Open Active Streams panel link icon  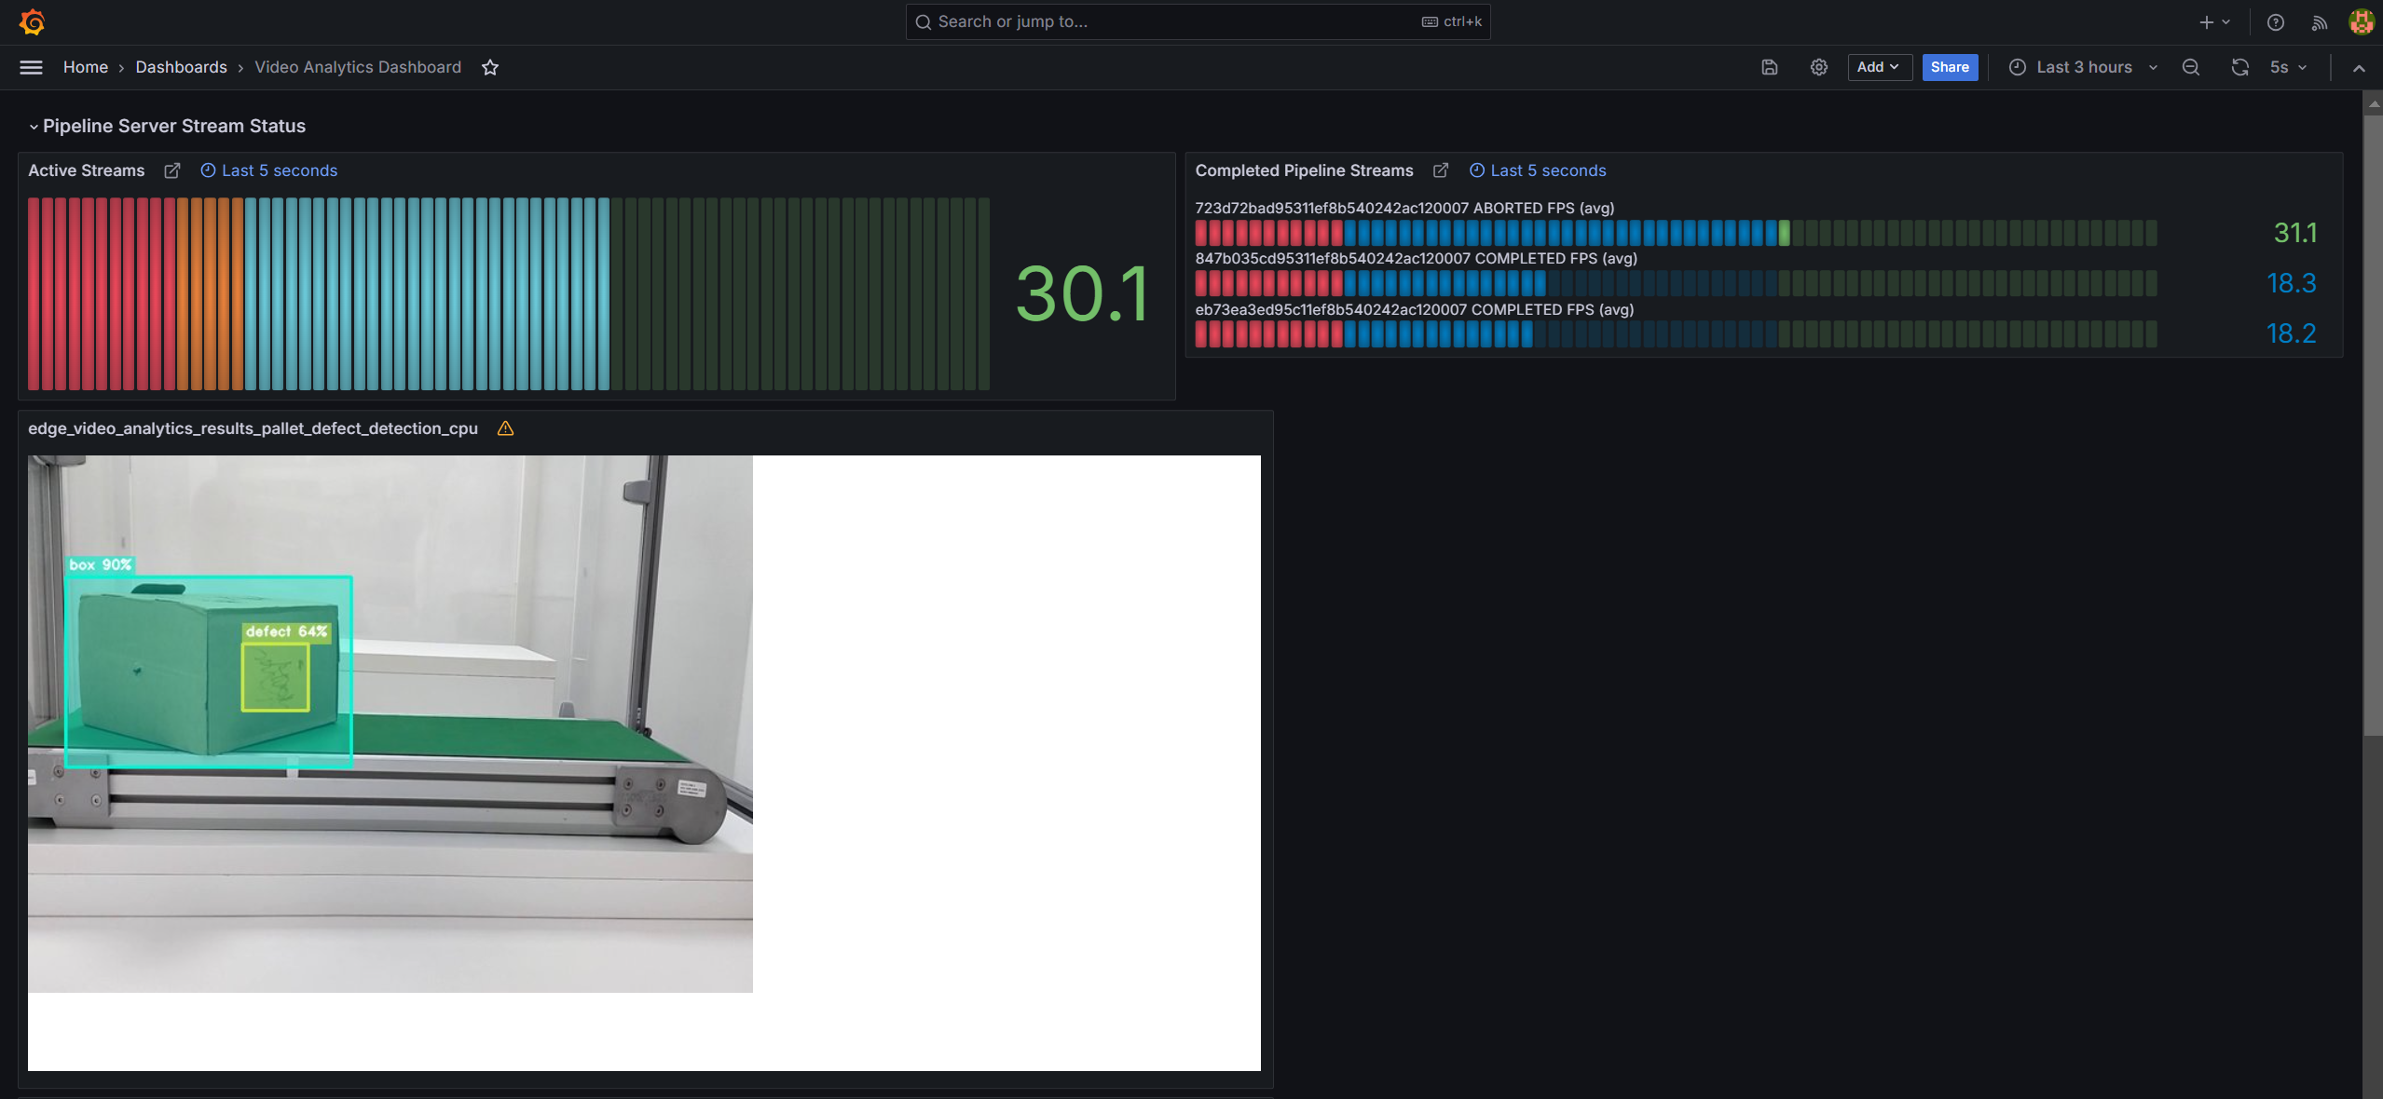(172, 170)
